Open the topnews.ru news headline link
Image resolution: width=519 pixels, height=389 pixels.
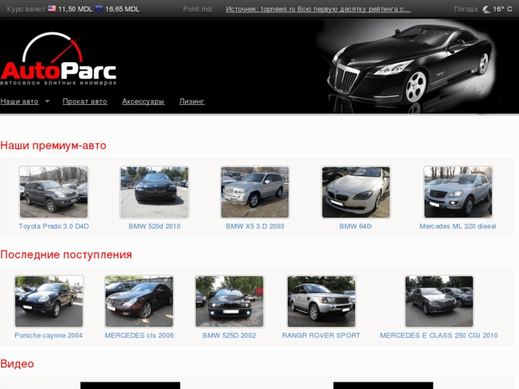coord(318,9)
